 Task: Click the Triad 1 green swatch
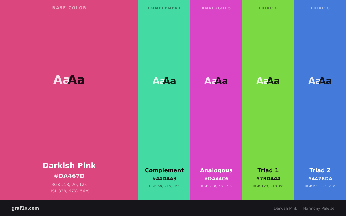tap(268, 100)
